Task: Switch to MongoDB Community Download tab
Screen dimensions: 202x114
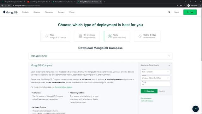Action: pos(64,2)
